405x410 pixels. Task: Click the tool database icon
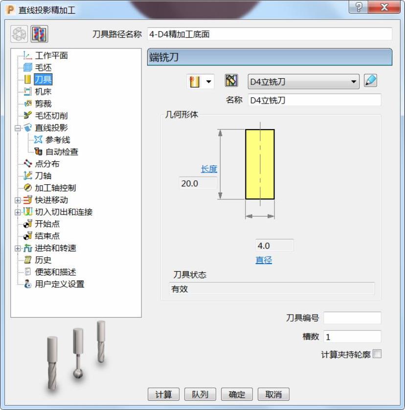click(231, 81)
